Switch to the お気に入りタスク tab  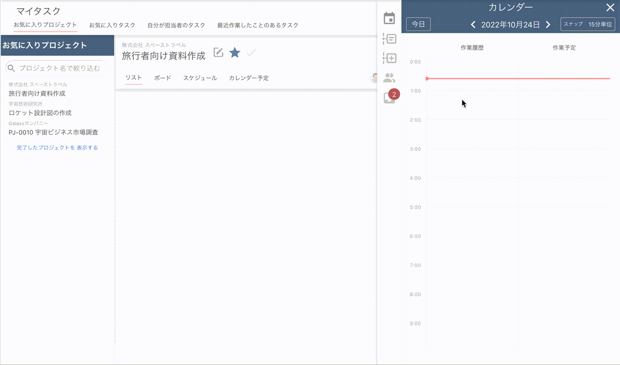(x=112, y=25)
